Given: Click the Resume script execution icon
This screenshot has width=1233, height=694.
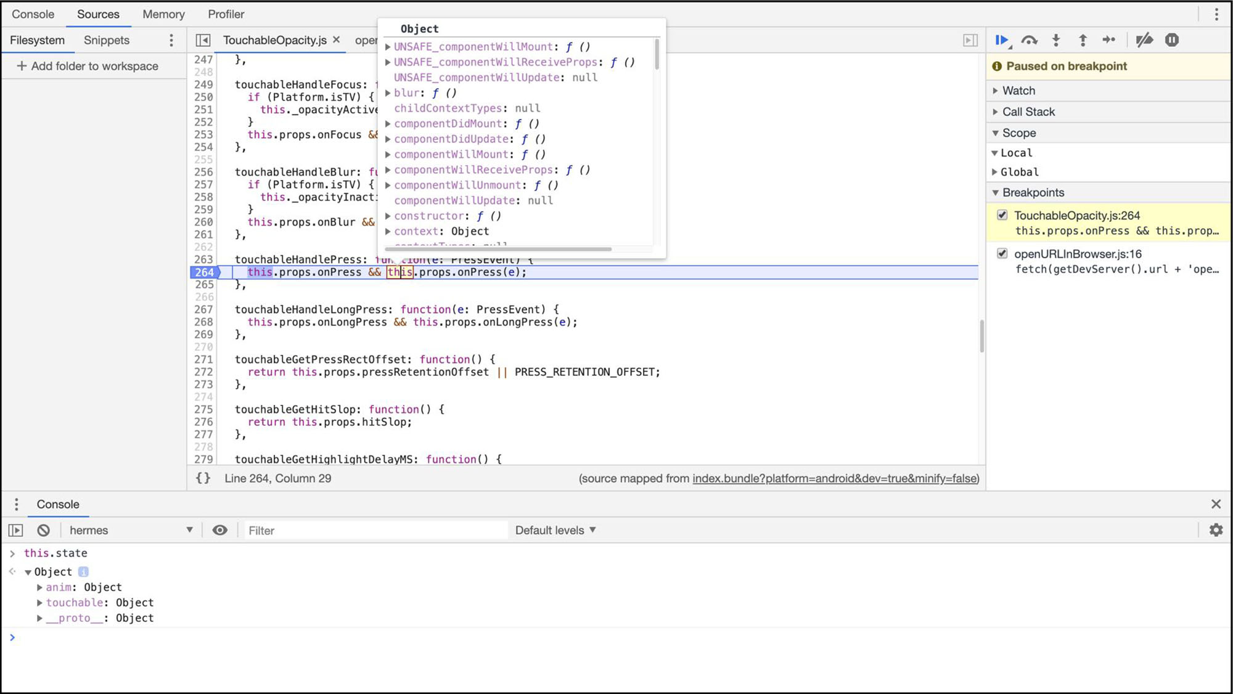Looking at the screenshot, I should (1001, 40).
